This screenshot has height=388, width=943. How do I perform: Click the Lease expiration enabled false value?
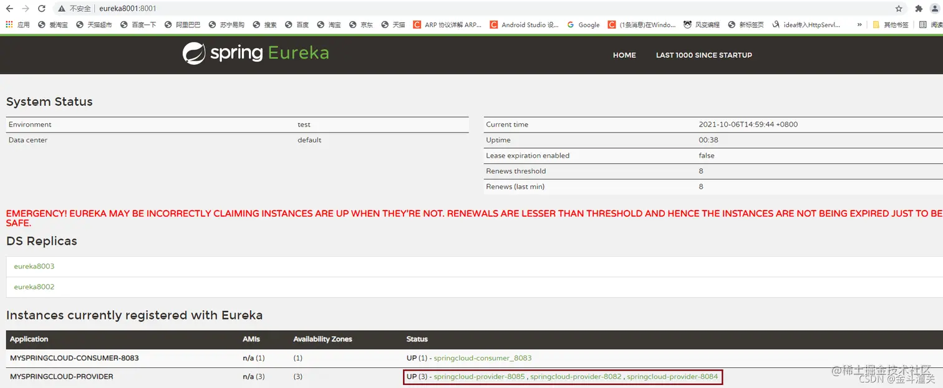707,156
